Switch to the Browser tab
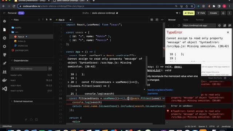Screen dimensions: 233x131 click(172, 20)
